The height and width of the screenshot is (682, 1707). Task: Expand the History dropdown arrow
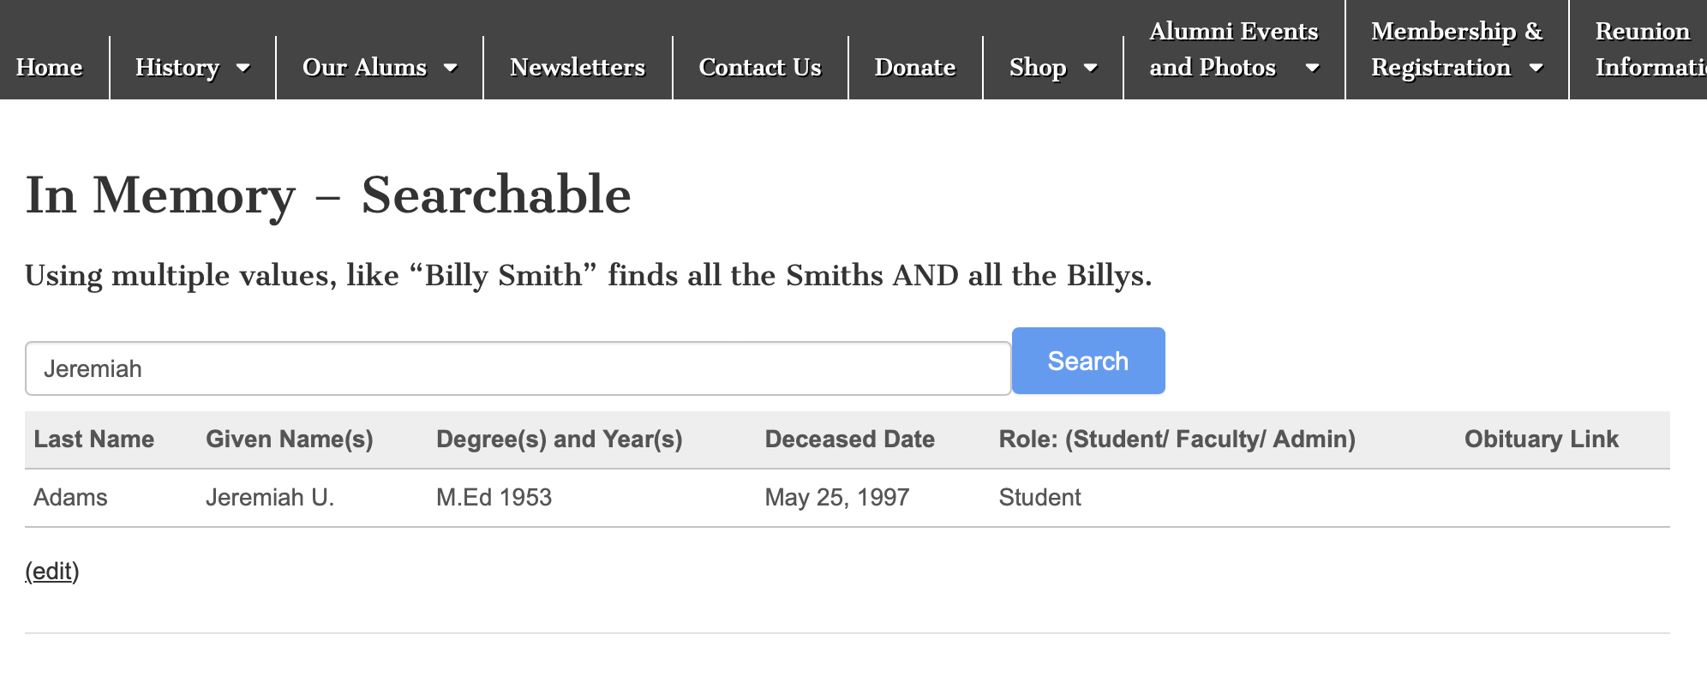[243, 68]
